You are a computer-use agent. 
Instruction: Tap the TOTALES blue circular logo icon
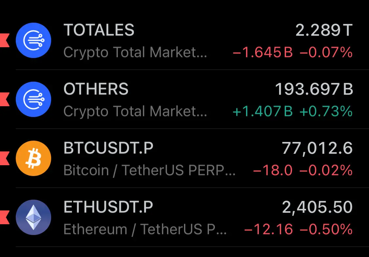[33, 40]
